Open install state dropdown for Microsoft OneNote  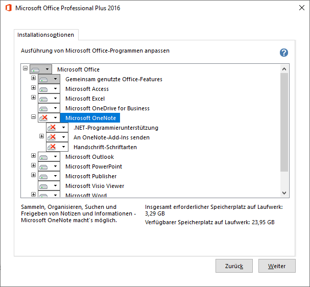tap(49, 118)
